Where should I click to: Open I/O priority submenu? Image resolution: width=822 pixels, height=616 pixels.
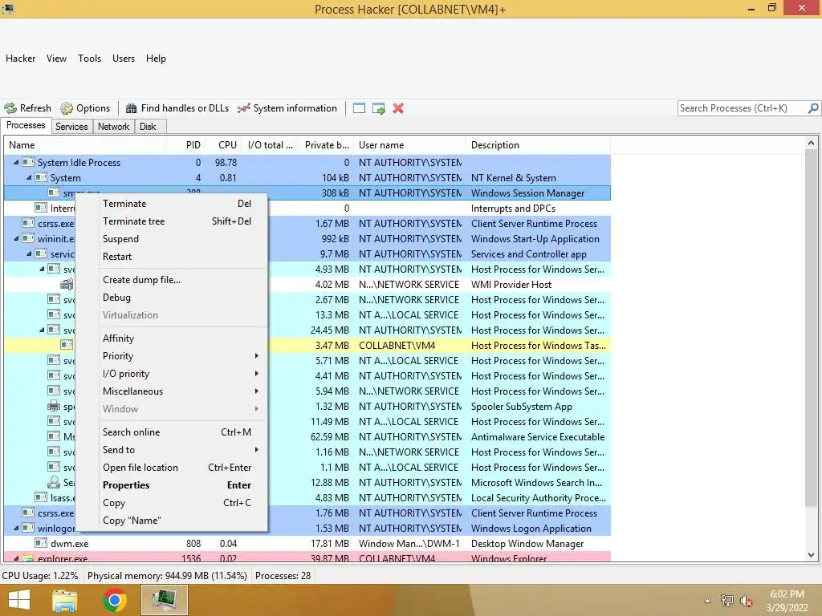(181, 374)
